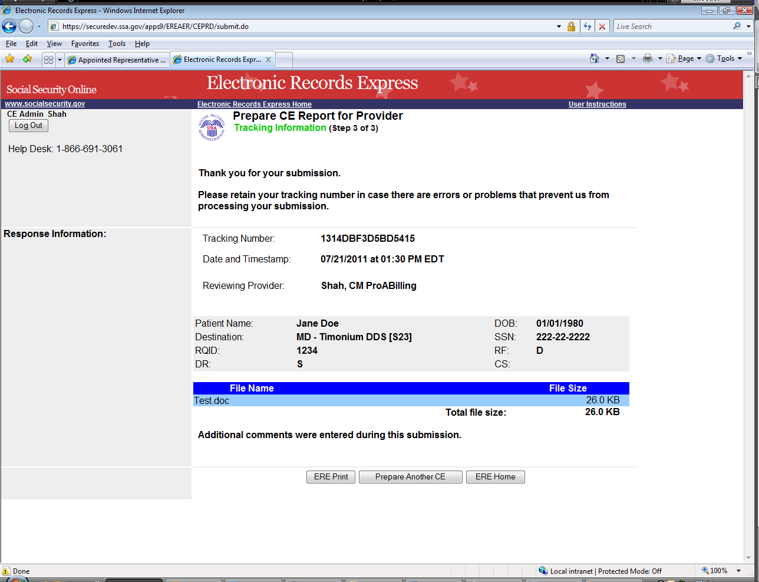Click the Social Security Administration seal logo
759x582 pixels.
click(x=212, y=127)
